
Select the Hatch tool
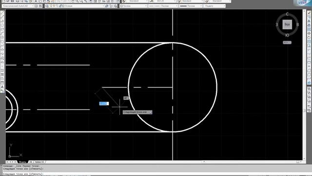[2, 70]
